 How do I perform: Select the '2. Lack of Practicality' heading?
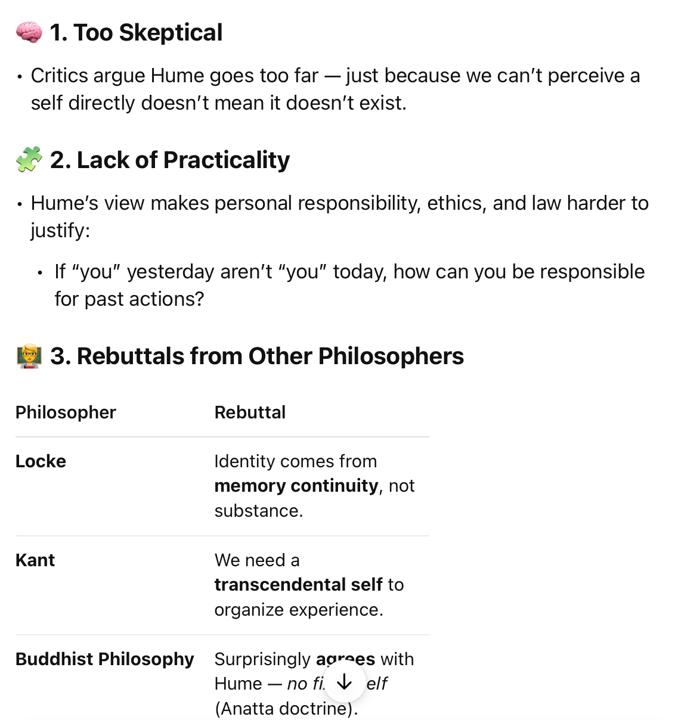(x=170, y=160)
